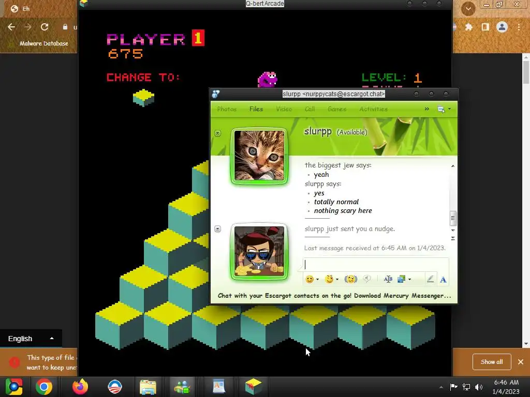Click the "nothing scary here" message
The width and height of the screenshot is (530, 397).
point(343,211)
